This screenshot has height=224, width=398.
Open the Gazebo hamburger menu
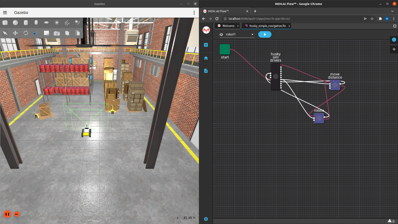coord(5,13)
